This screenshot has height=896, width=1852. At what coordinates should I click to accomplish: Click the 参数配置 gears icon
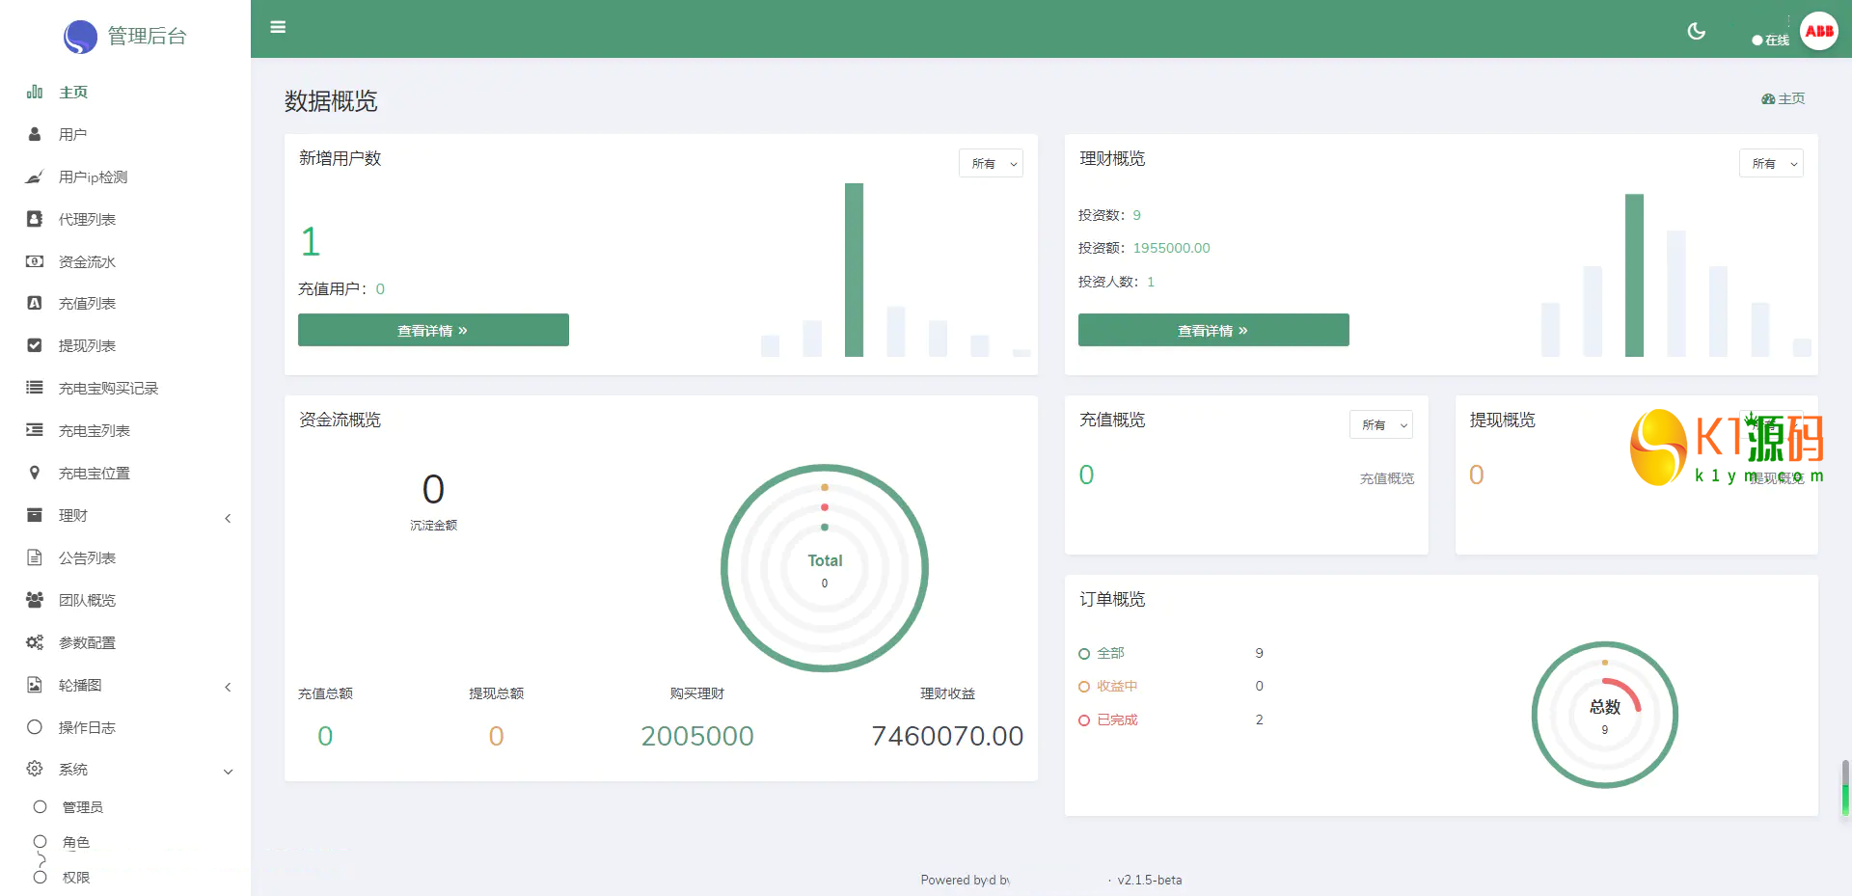(x=35, y=642)
